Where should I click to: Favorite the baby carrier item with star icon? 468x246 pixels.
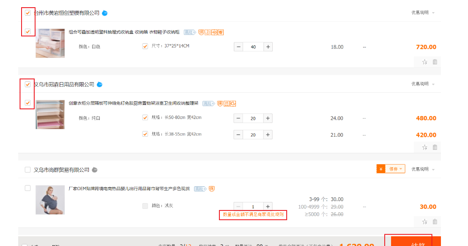[424, 222]
